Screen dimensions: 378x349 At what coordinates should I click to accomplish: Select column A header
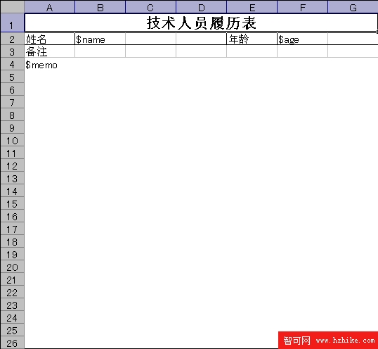[x=50, y=7]
